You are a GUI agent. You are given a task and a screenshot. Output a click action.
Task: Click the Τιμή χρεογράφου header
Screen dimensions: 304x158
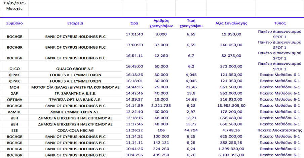click(x=191, y=23)
